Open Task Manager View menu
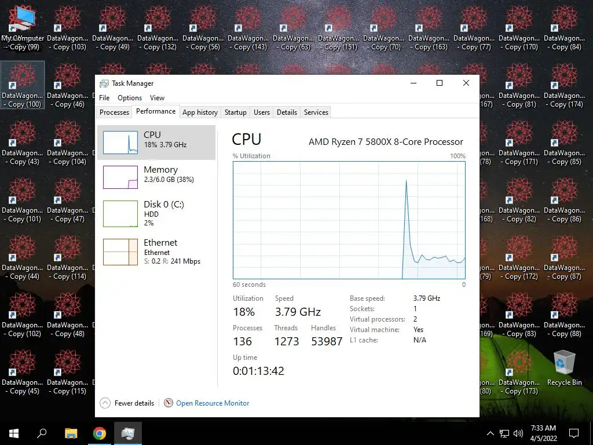This screenshot has width=593, height=445. tap(157, 97)
